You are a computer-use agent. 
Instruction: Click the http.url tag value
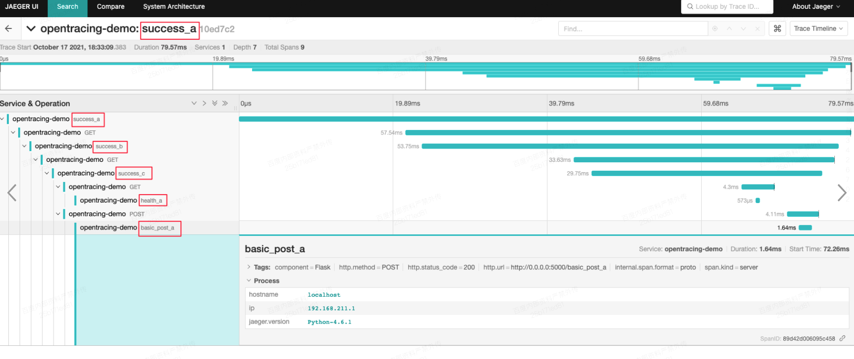tap(558, 267)
